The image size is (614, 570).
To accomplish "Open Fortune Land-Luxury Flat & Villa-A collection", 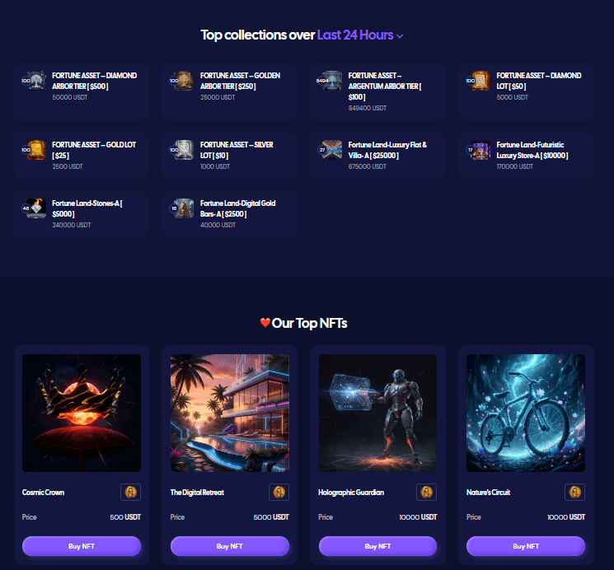I will tap(377, 156).
